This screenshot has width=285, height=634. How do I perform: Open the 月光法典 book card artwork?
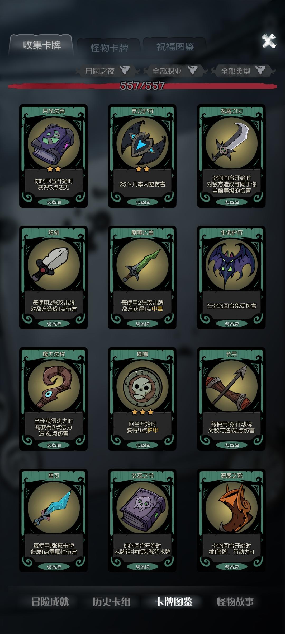coord(54,143)
